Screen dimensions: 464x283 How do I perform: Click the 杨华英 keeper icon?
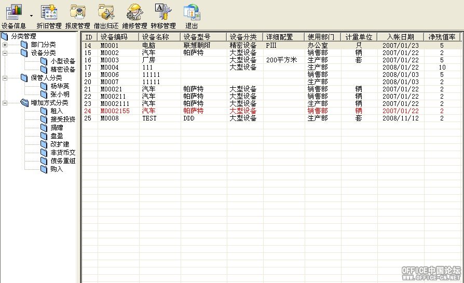(44, 86)
